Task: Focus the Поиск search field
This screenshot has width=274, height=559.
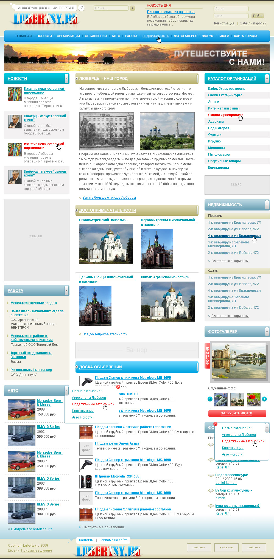Action: [x=111, y=8]
